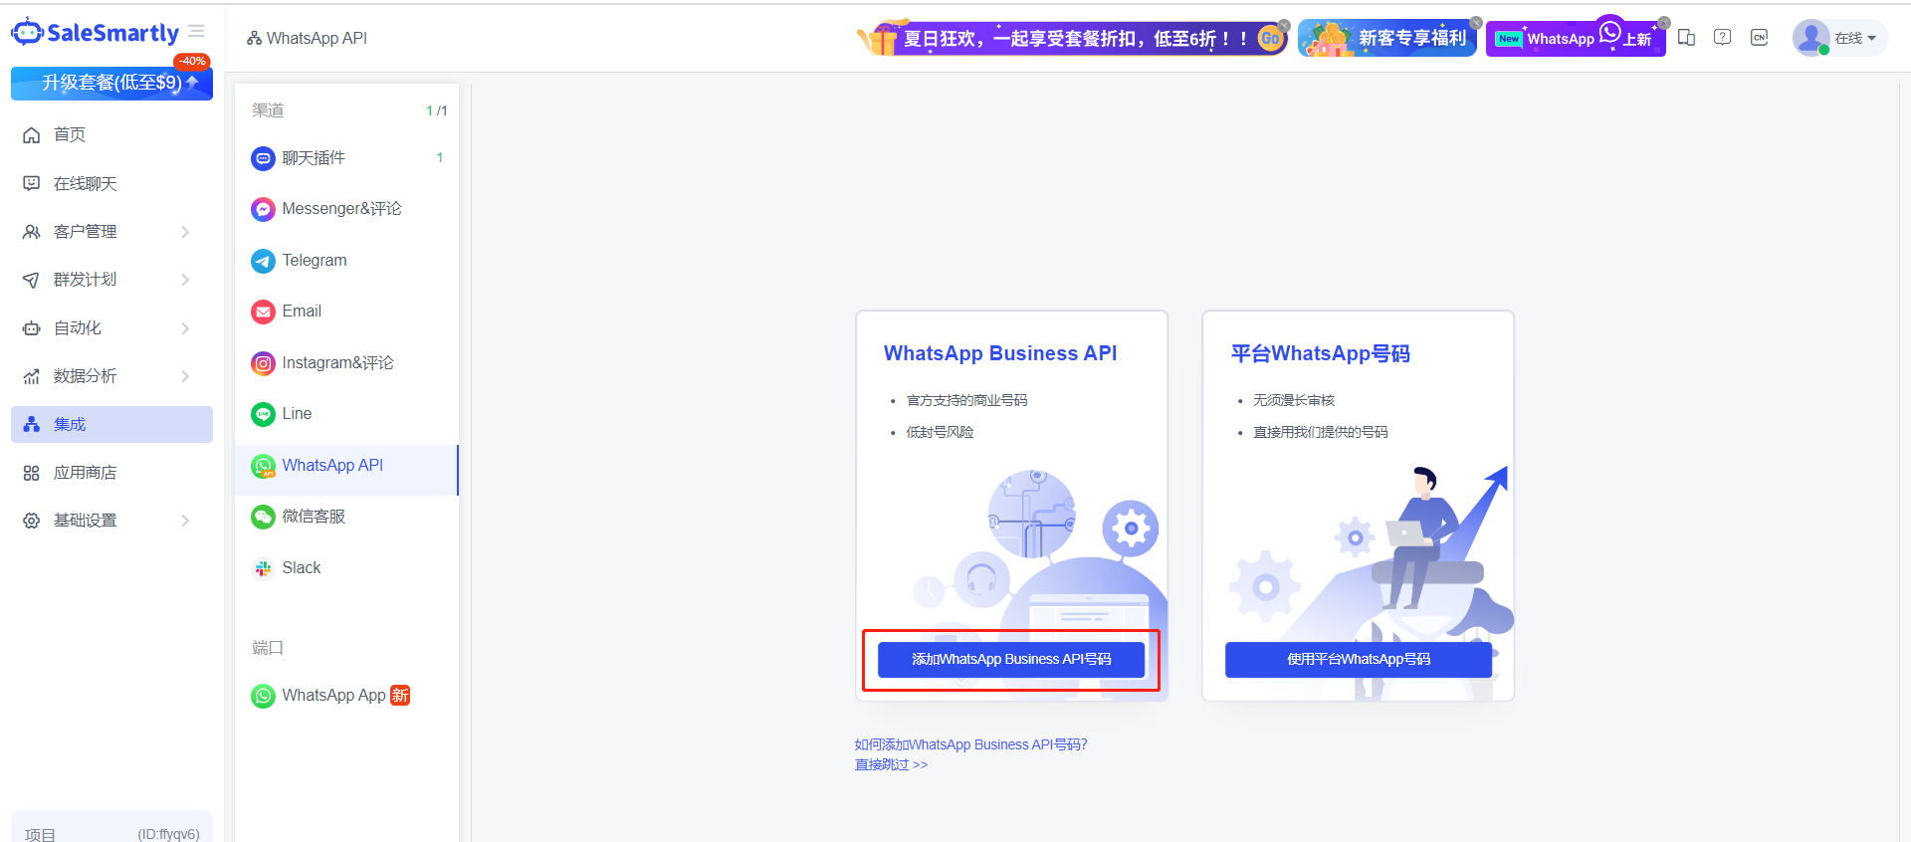
Task: Click the 首页 house icon
Action: tap(32, 134)
